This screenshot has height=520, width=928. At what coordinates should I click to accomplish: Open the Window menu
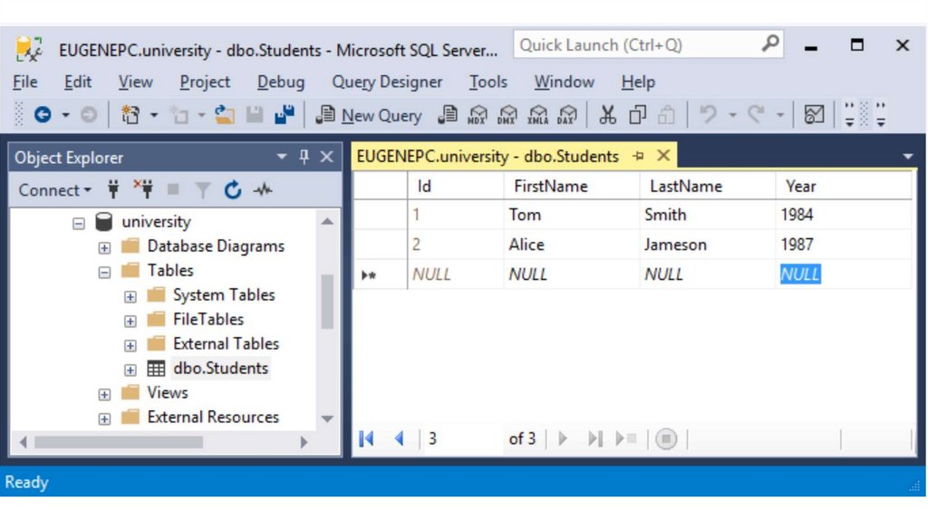pyautogui.click(x=564, y=82)
